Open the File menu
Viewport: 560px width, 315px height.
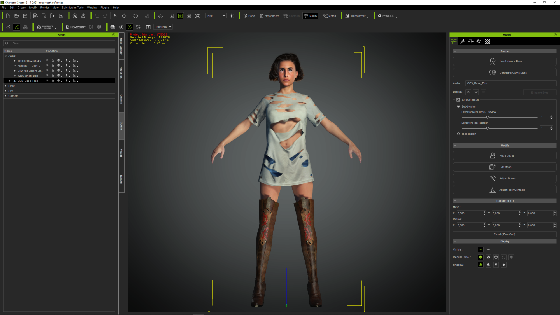click(x=4, y=8)
